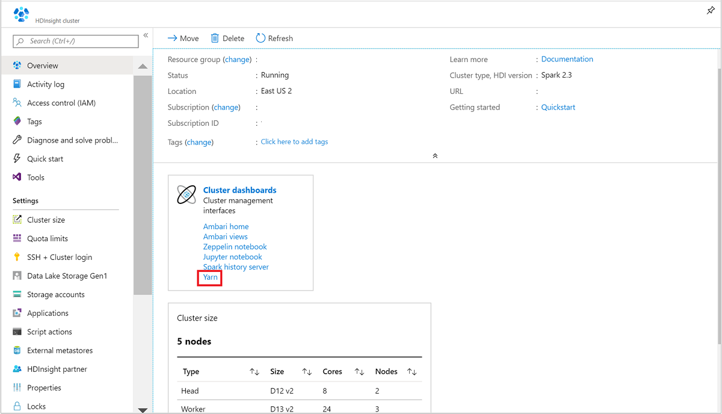
Task: Pin the overview blade to dashboard
Action: coord(710,10)
